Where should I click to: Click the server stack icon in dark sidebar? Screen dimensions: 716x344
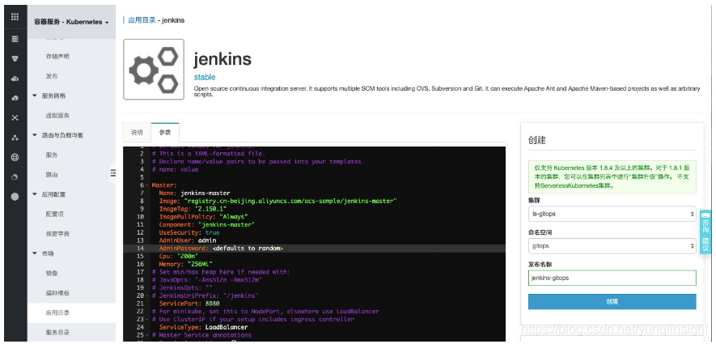(x=15, y=39)
